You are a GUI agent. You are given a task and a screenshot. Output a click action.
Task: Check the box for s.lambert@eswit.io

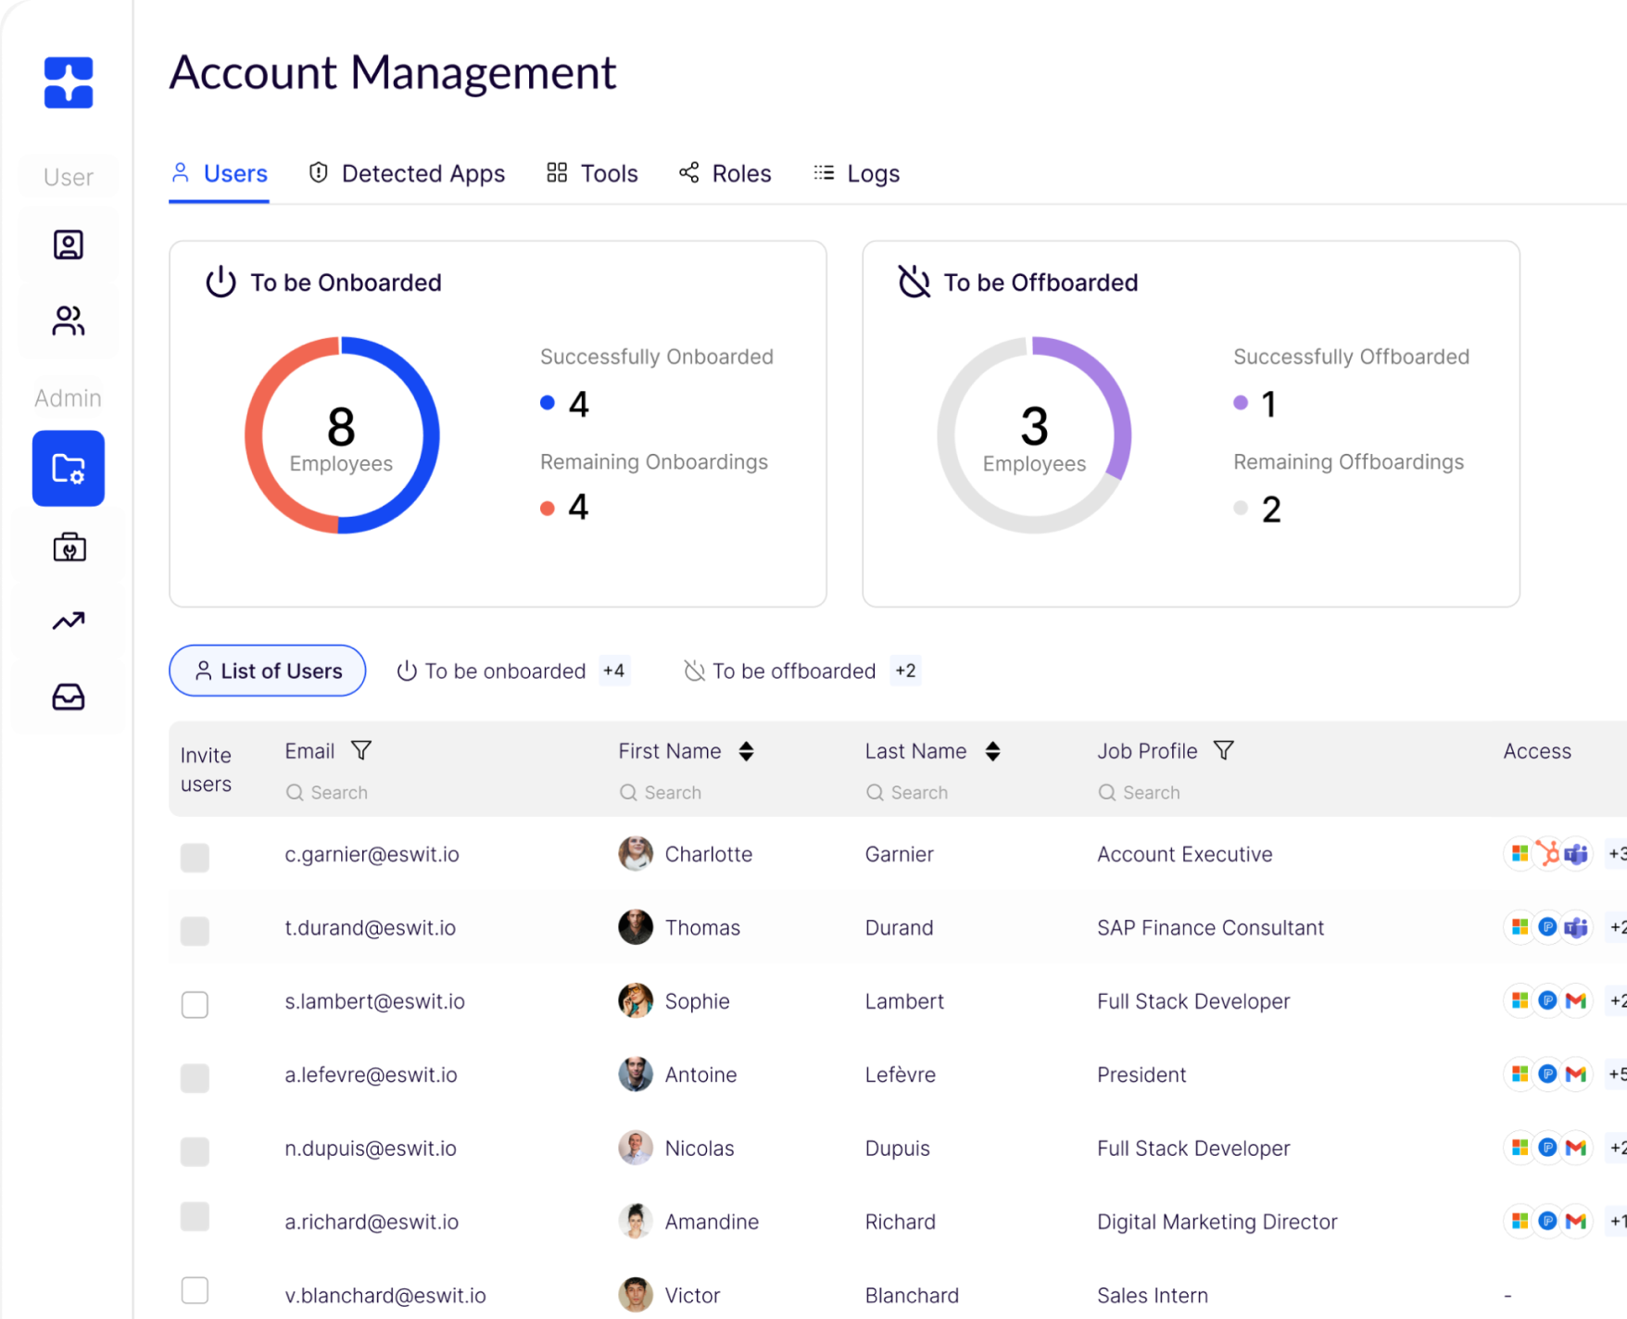point(195,1004)
